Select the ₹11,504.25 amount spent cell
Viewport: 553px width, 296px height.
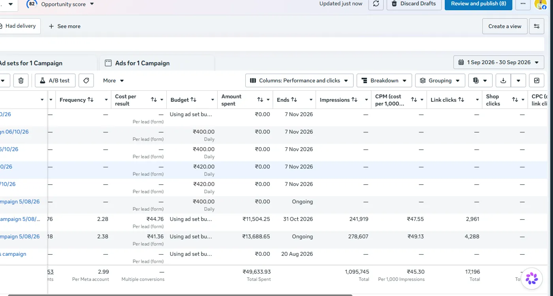[256, 219]
